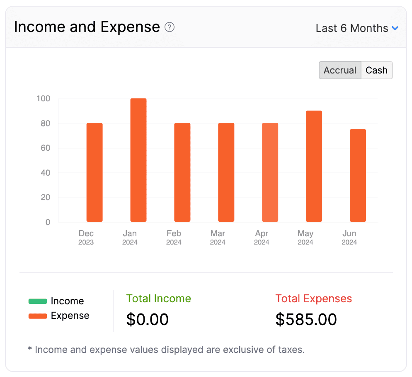Select the Accrual accounting toggle
The height and width of the screenshot is (377, 412).
tap(340, 70)
